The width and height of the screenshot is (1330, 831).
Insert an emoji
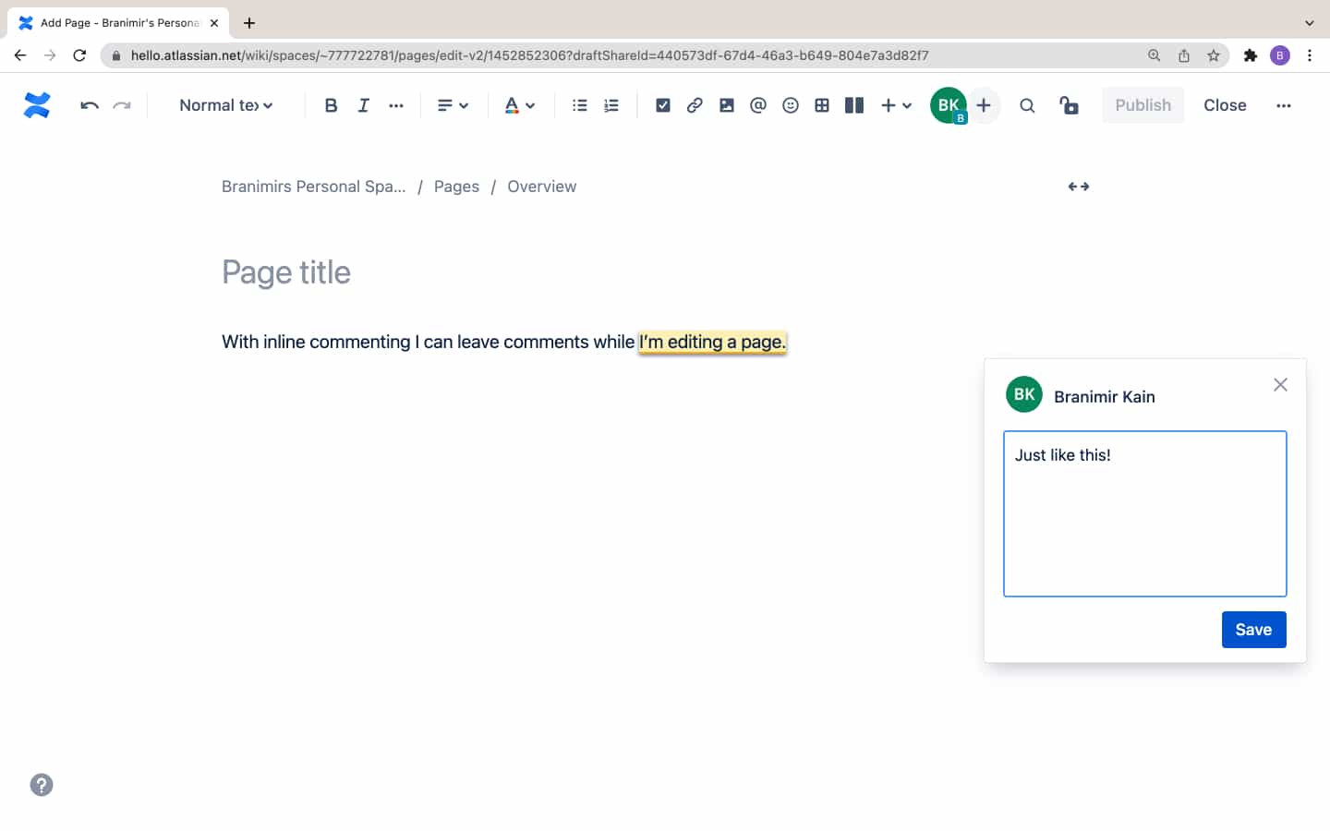pos(791,105)
